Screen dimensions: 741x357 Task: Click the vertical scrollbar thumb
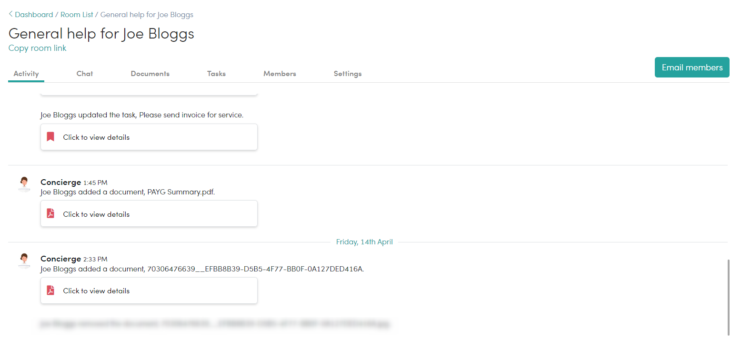click(x=728, y=298)
